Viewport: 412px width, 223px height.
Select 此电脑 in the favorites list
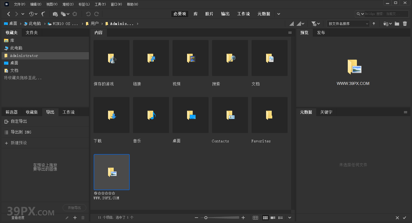point(45,48)
